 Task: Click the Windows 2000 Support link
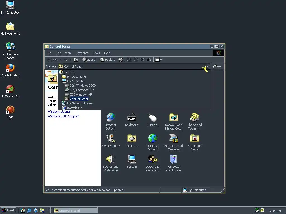click(63, 116)
